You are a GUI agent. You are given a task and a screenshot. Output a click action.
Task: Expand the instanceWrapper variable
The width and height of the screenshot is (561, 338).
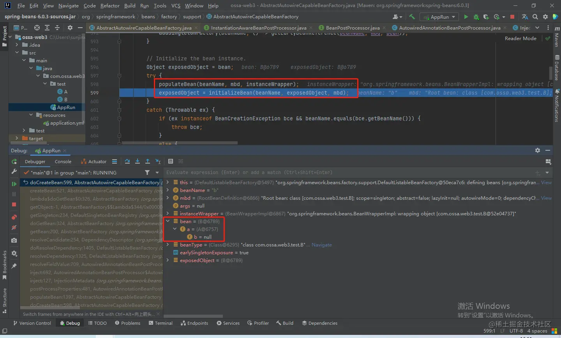(168, 213)
